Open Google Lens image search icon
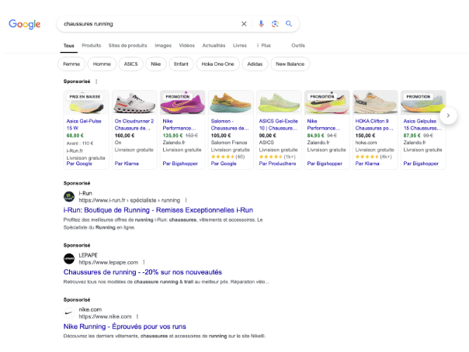 click(x=275, y=24)
